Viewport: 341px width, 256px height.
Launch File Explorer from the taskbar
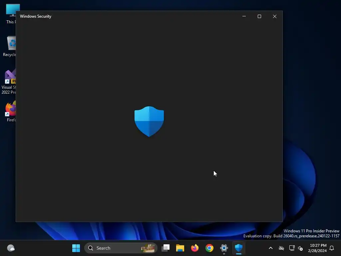(x=180, y=248)
